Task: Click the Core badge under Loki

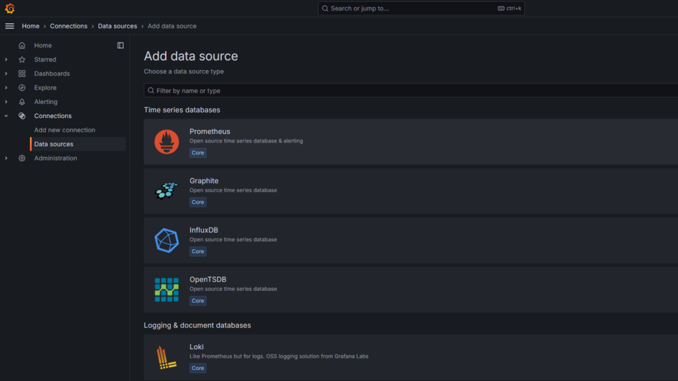Action: 197,368
